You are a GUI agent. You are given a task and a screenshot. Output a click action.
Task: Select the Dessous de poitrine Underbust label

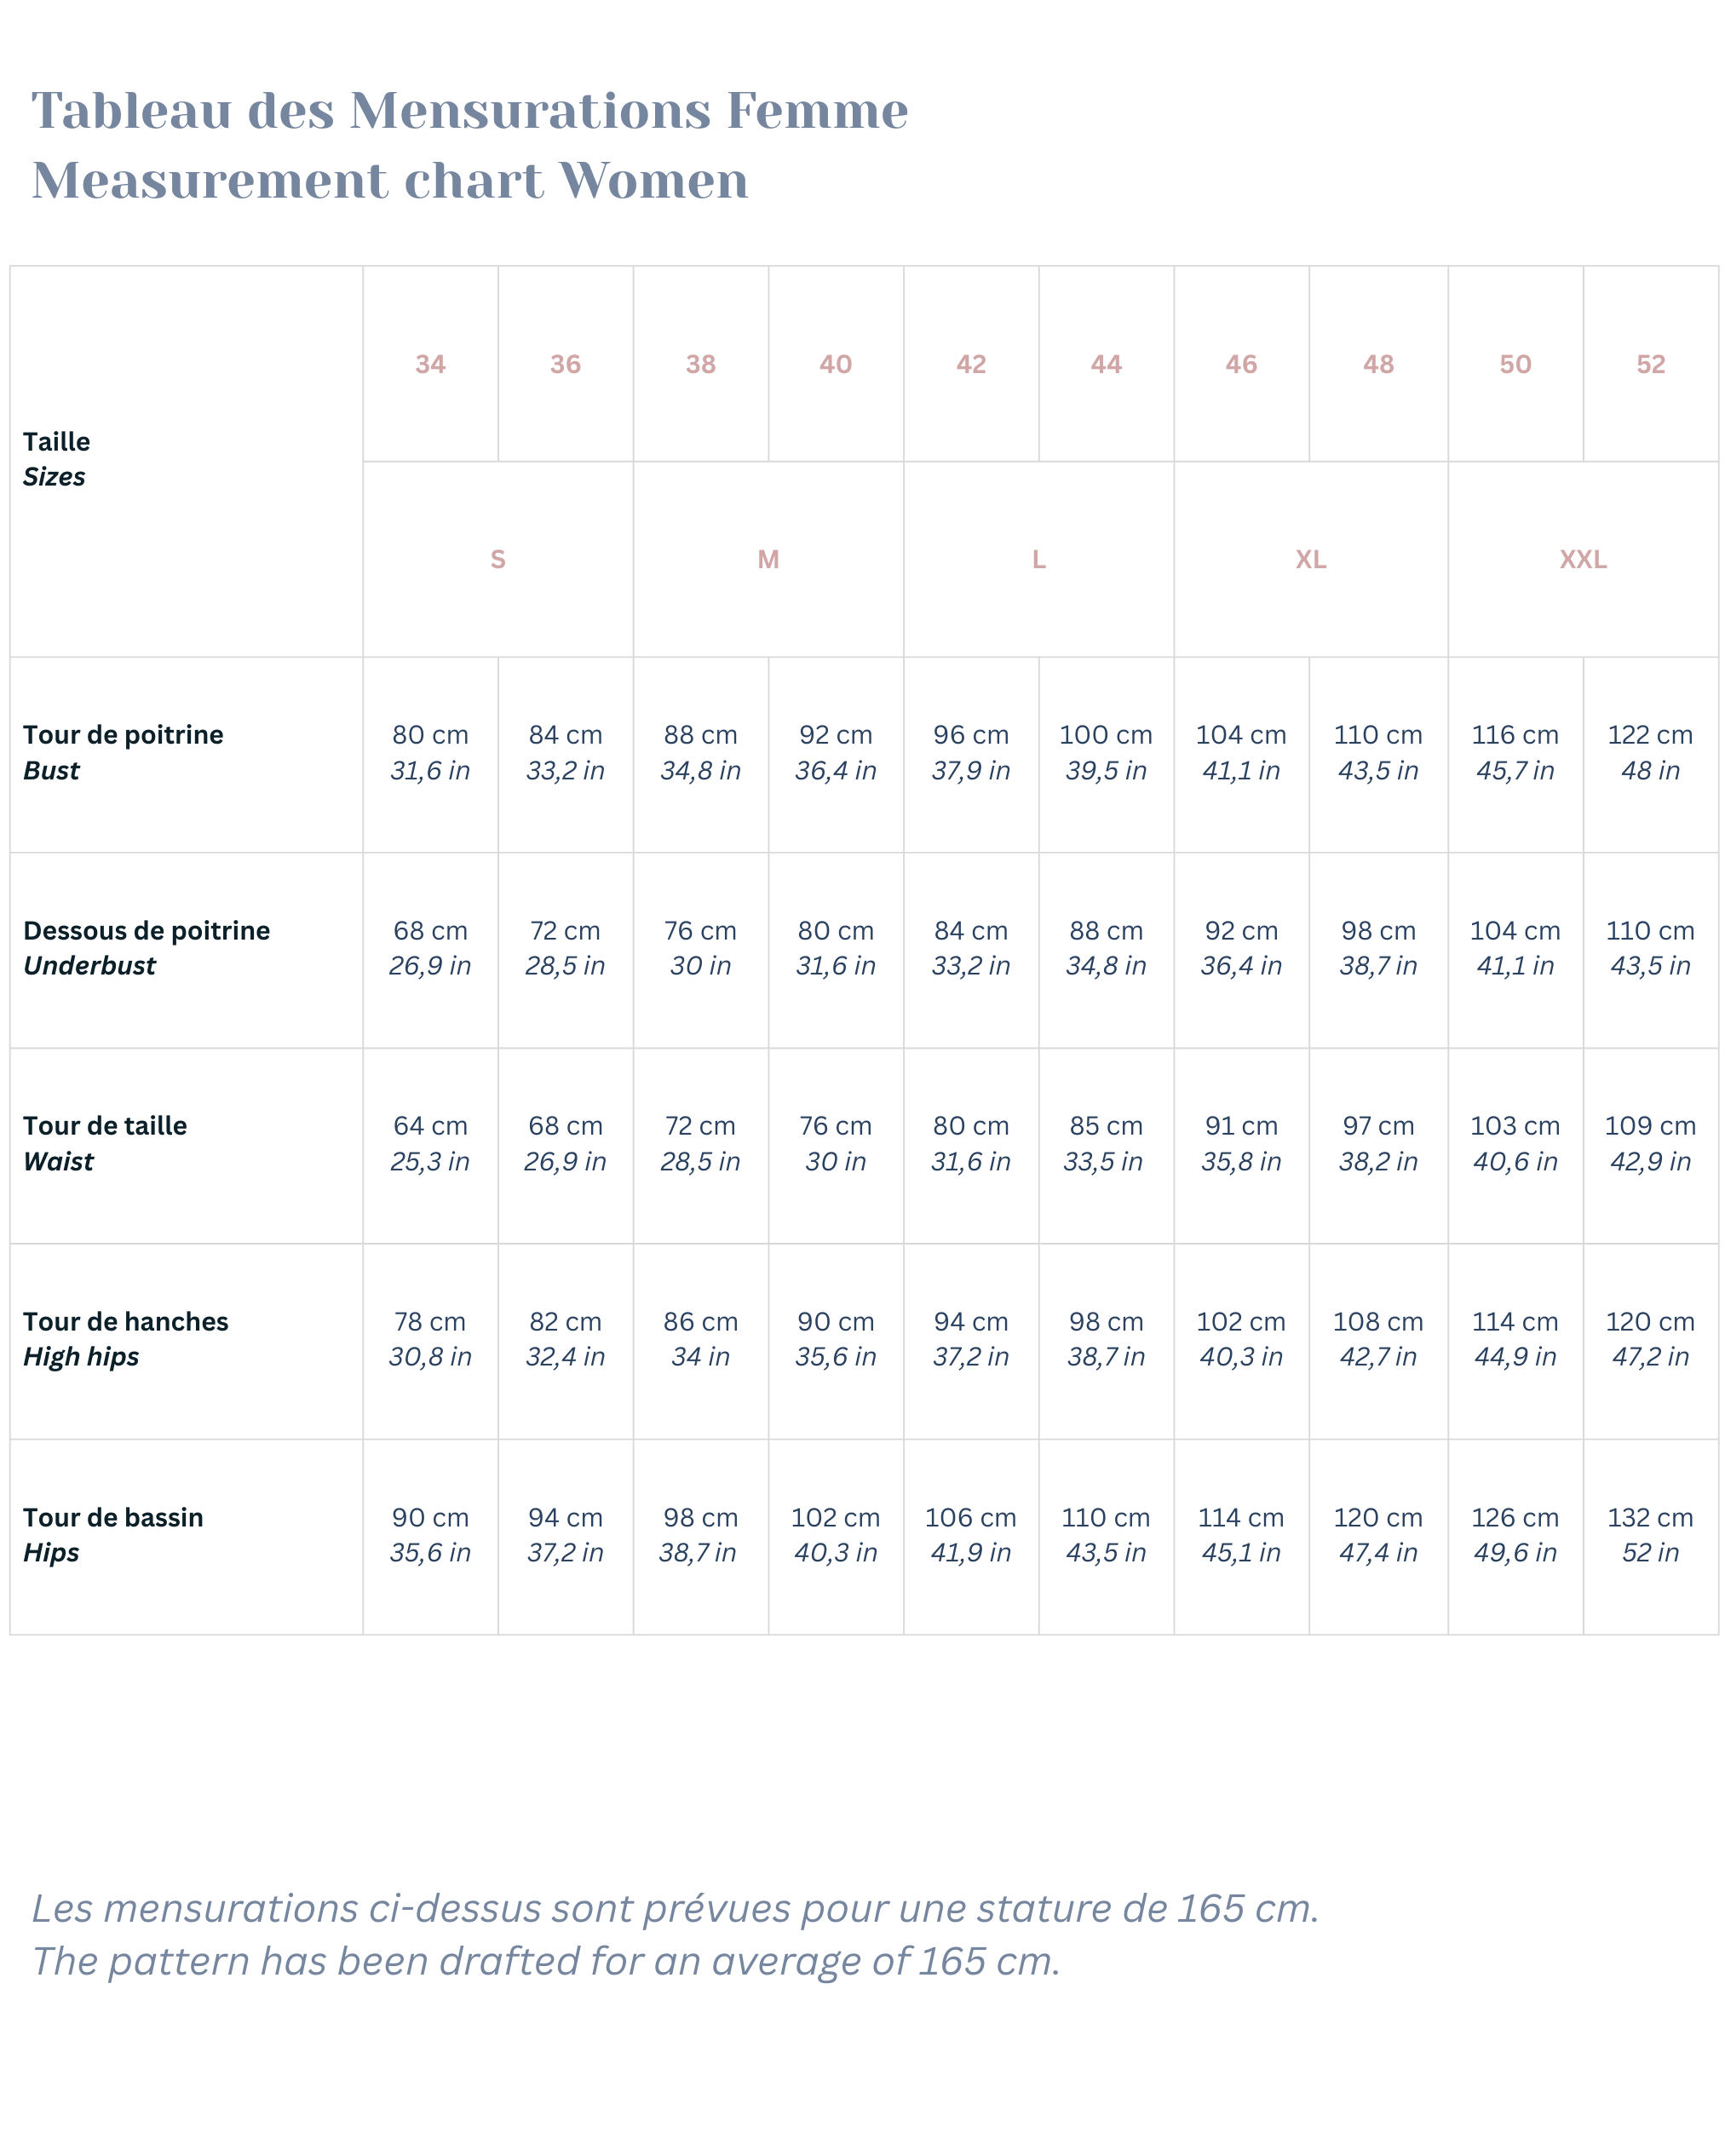[146, 947]
